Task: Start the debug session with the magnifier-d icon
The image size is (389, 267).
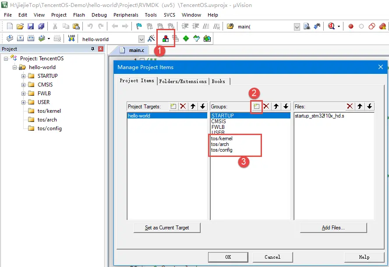Action: point(331,26)
